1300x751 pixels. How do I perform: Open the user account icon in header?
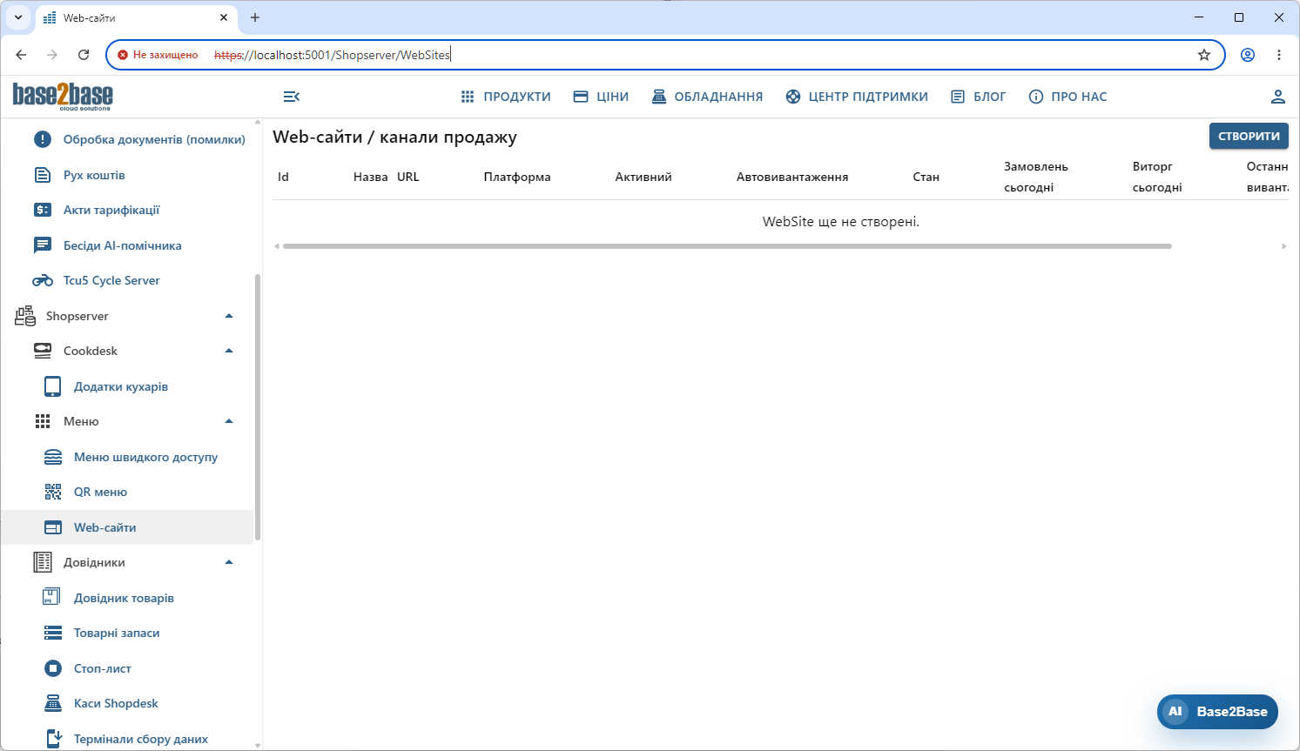coord(1278,97)
